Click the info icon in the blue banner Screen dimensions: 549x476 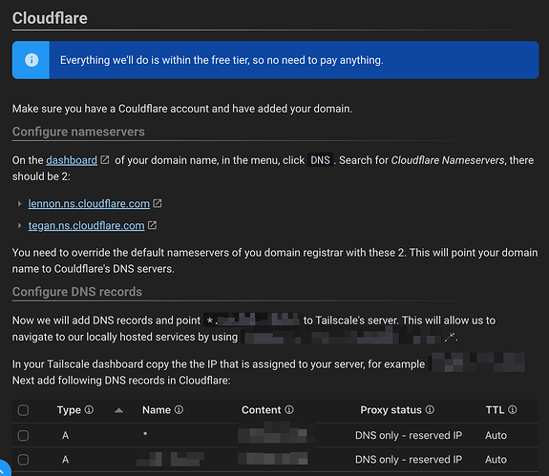32,60
